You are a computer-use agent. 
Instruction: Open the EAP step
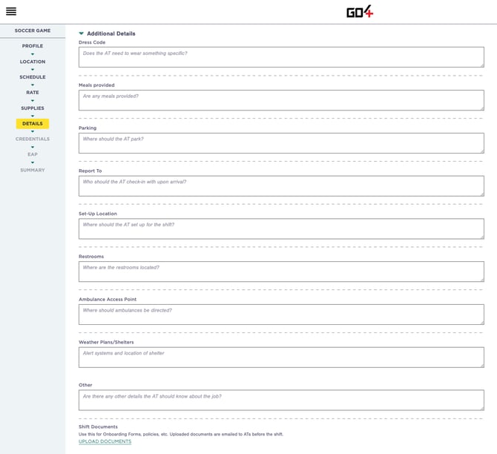click(33, 154)
